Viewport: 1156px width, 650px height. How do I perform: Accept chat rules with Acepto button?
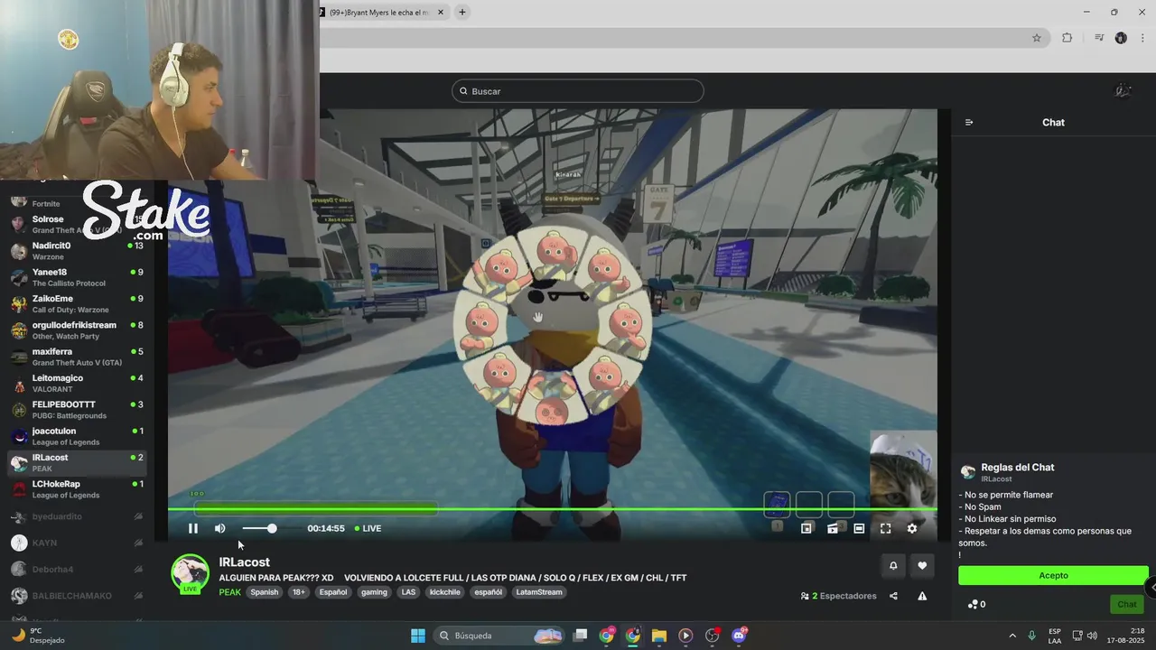pos(1053,575)
